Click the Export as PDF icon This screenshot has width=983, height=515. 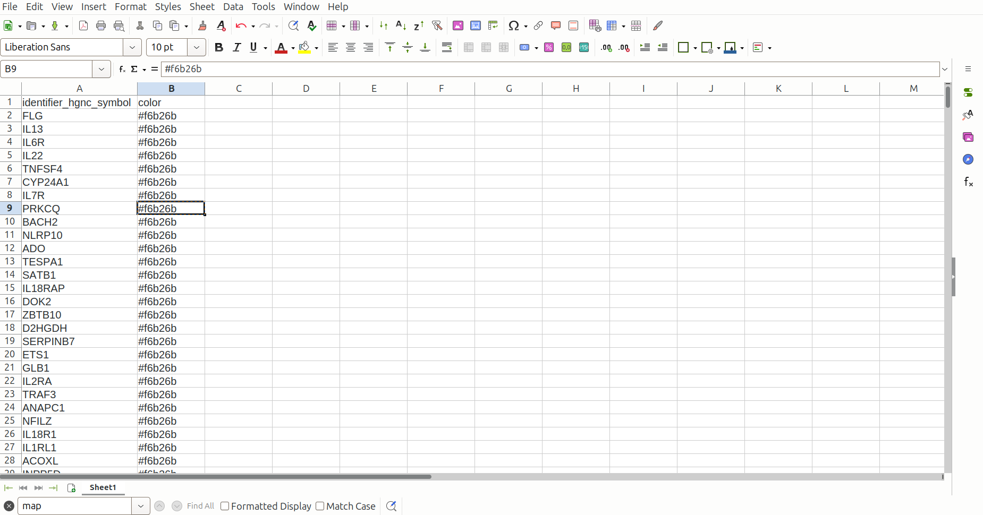tap(83, 25)
